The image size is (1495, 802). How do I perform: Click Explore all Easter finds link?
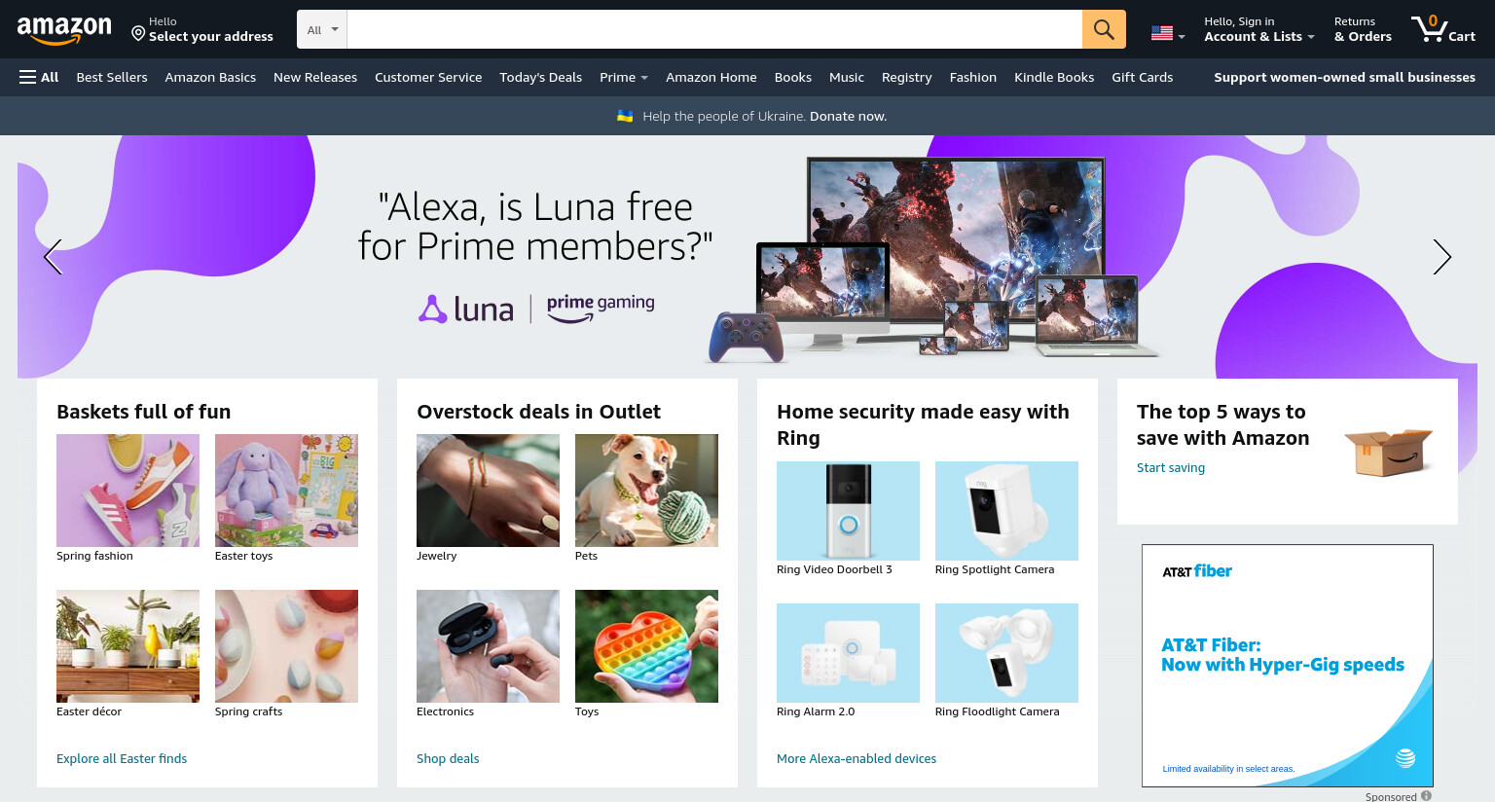(122, 758)
